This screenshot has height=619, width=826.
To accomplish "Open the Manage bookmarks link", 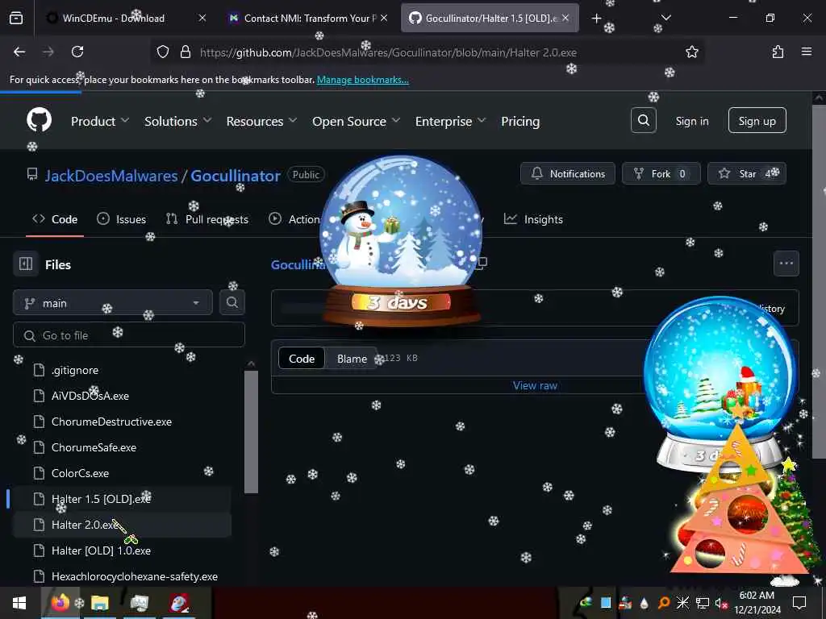I will coord(362,80).
